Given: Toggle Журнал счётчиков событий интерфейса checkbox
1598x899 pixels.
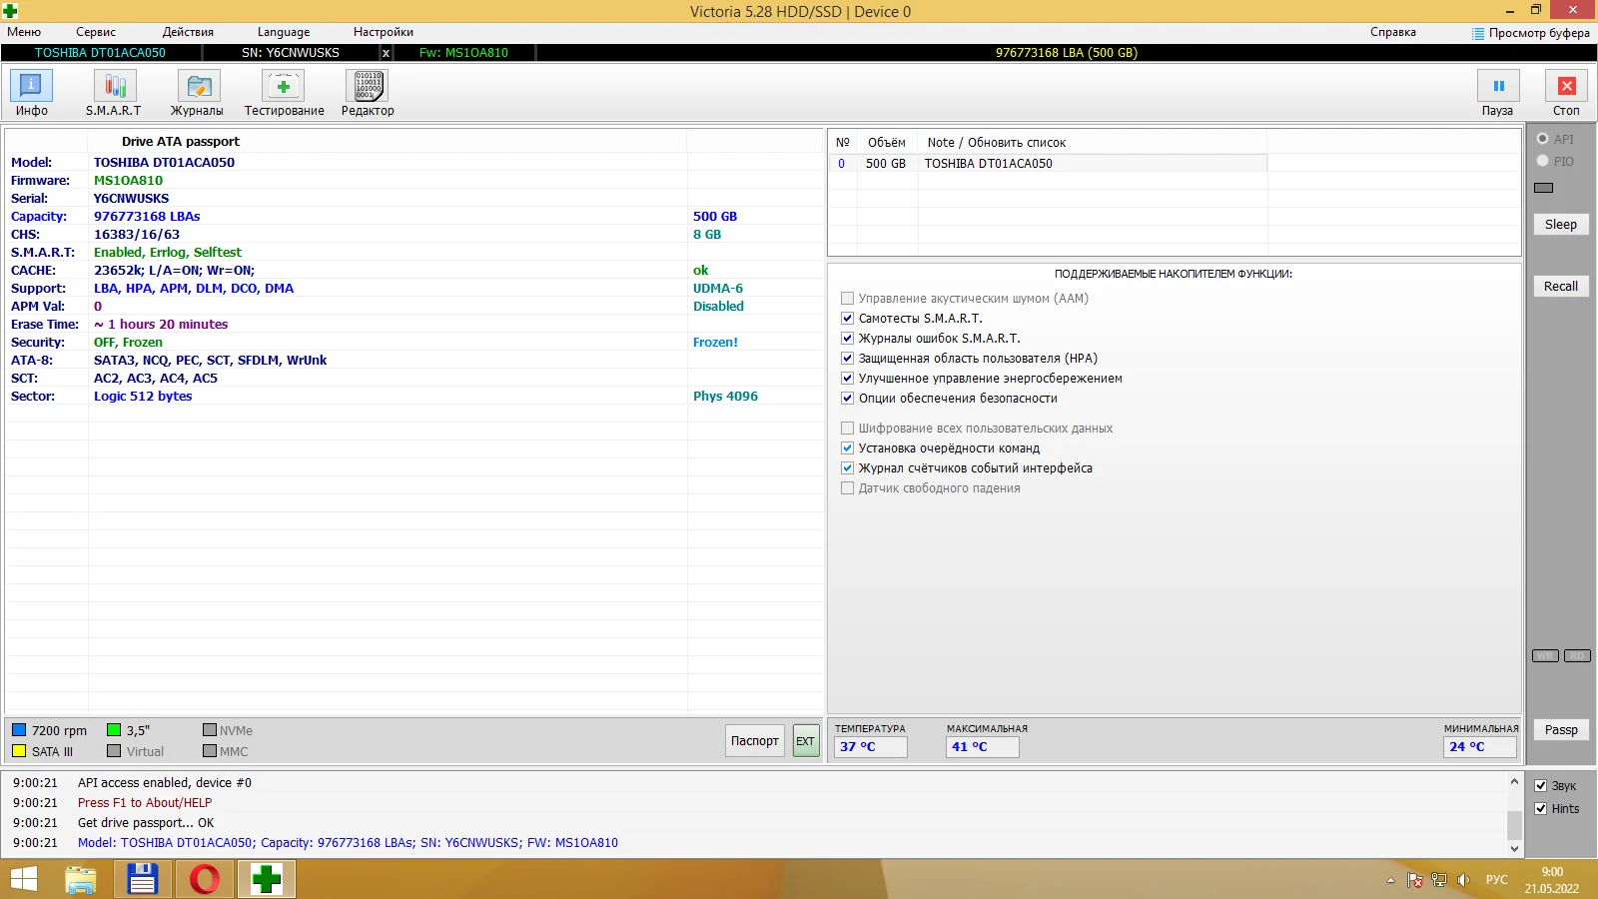Looking at the screenshot, I should [x=848, y=468].
